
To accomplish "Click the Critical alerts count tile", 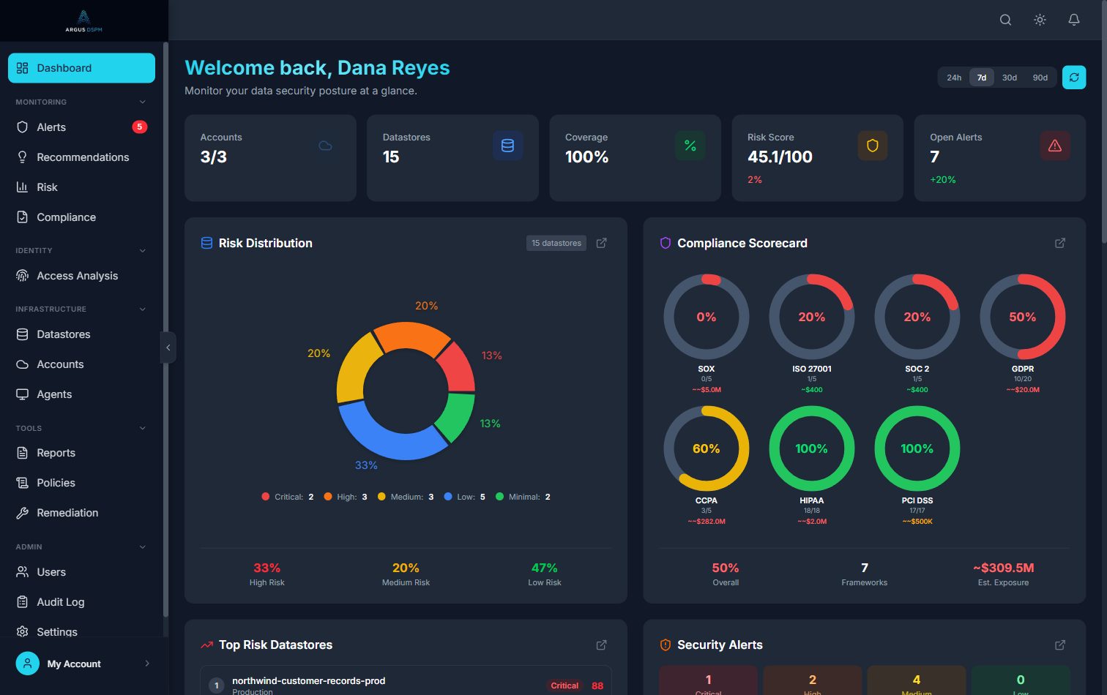I will [x=708, y=681].
